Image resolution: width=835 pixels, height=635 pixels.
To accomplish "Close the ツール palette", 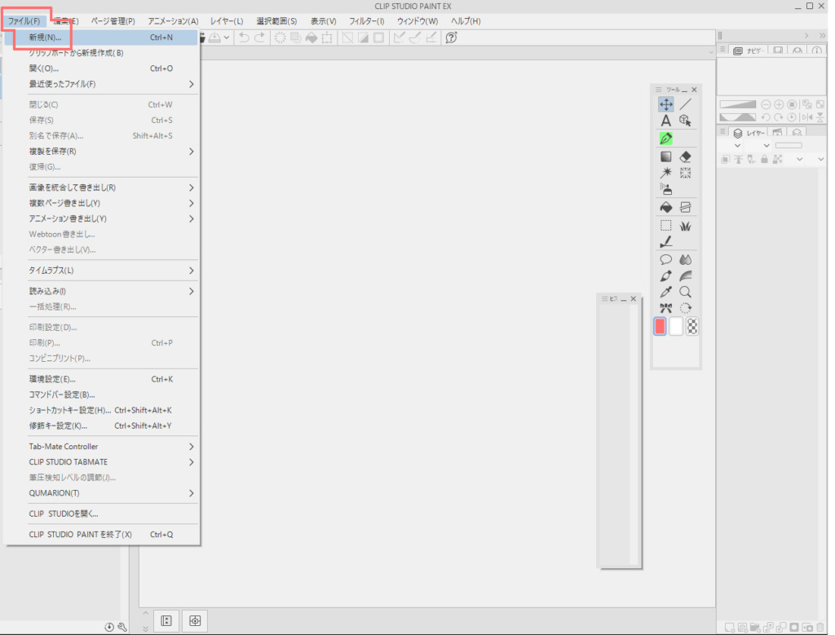I will [x=694, y=90].
